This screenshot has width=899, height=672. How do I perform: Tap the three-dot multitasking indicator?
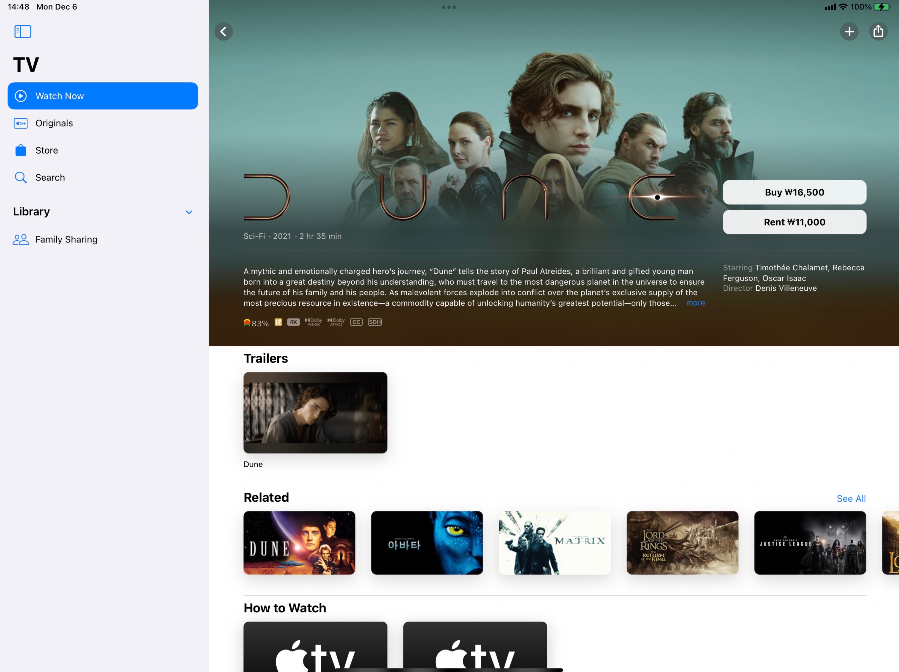pos(449,7)
